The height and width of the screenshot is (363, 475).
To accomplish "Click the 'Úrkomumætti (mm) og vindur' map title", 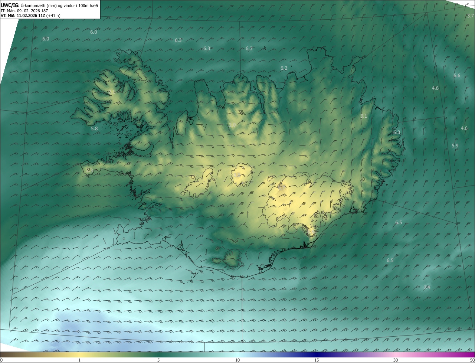I will (49, 5).
